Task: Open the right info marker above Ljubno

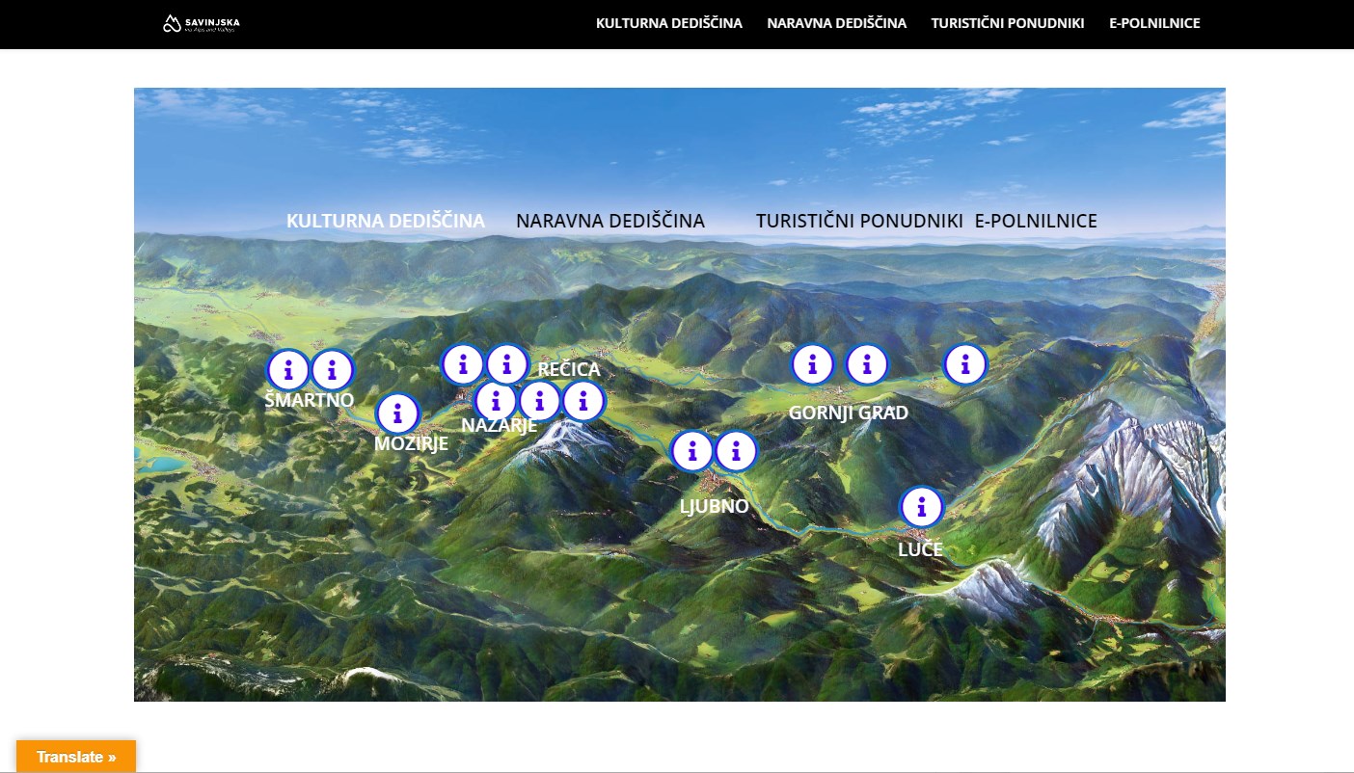Action: (737, 451)
